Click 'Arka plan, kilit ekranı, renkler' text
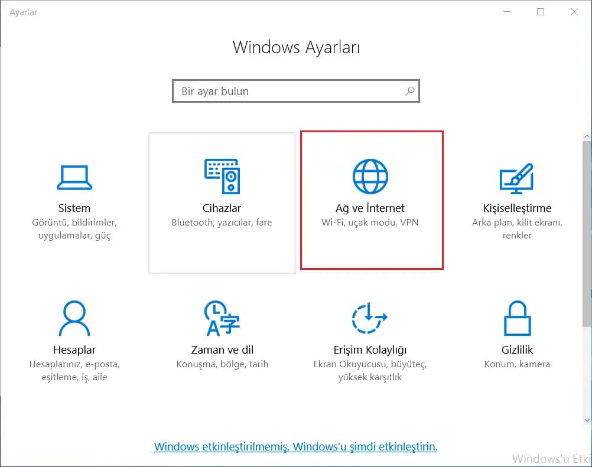Image resolution: width=592 pixels, height=467 pixels. 517,229
